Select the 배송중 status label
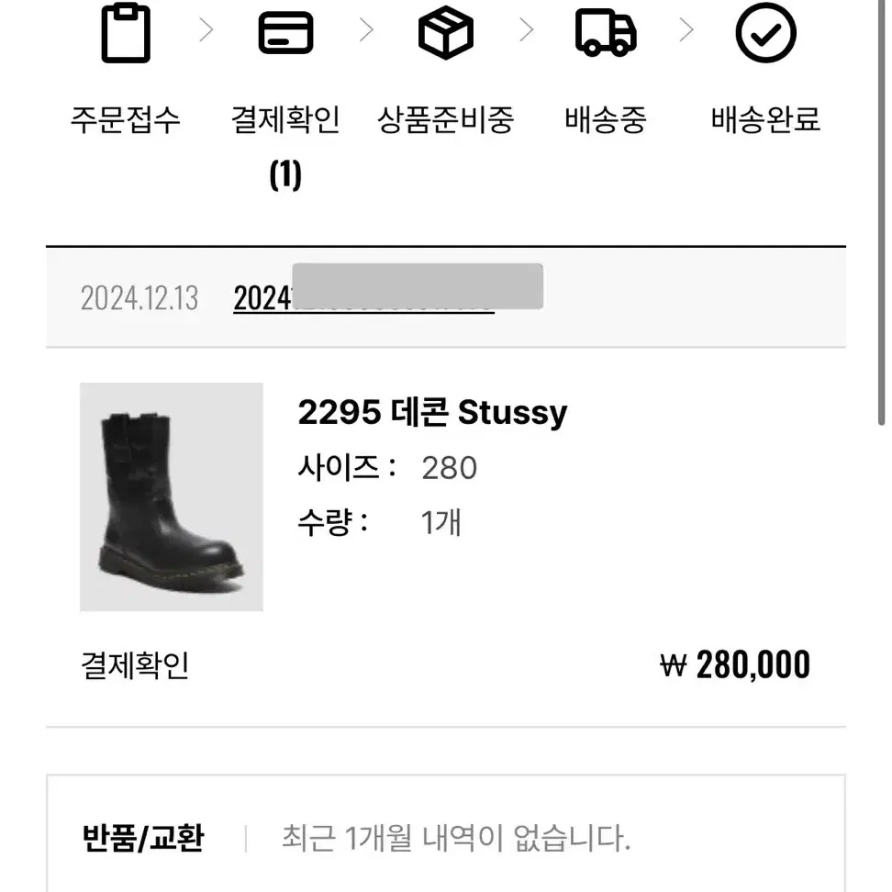The height and width of the screenshot is (892, 892). [x=606, y=120]
